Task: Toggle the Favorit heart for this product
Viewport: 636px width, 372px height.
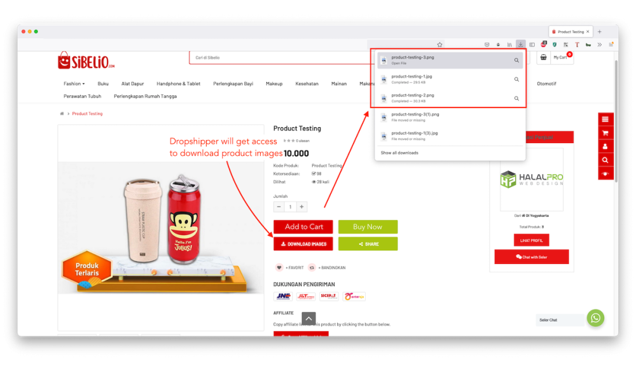Action: [x=279, y=268]
